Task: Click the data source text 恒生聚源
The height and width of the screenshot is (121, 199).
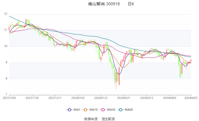Action: point(108,119)
